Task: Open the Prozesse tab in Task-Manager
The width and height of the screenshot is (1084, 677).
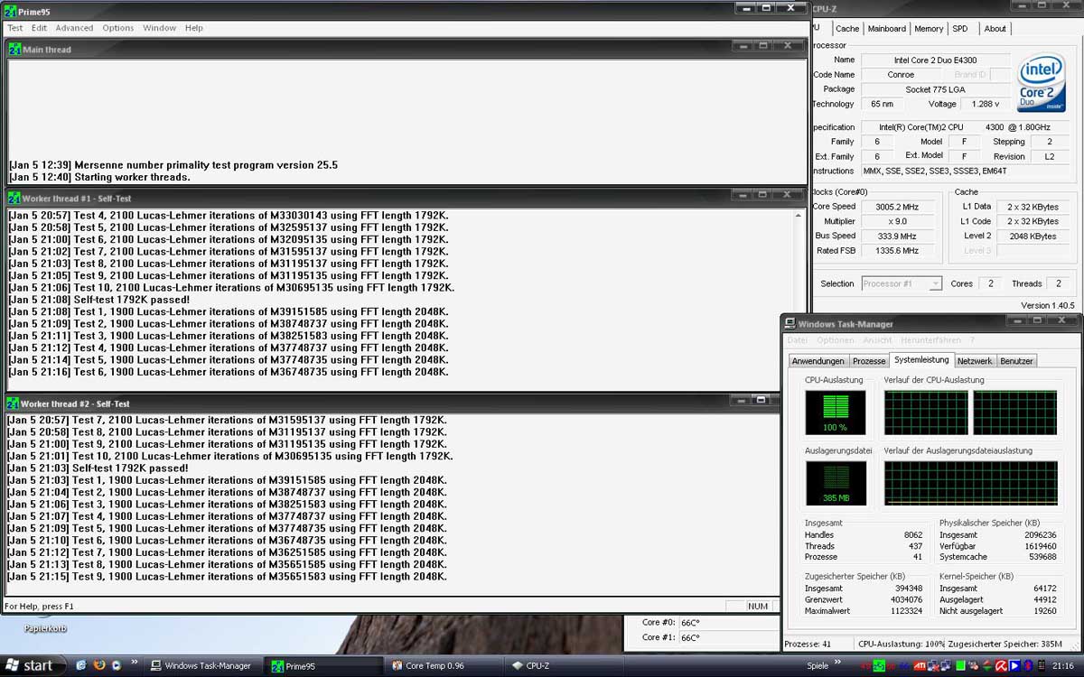Action: 869,361
